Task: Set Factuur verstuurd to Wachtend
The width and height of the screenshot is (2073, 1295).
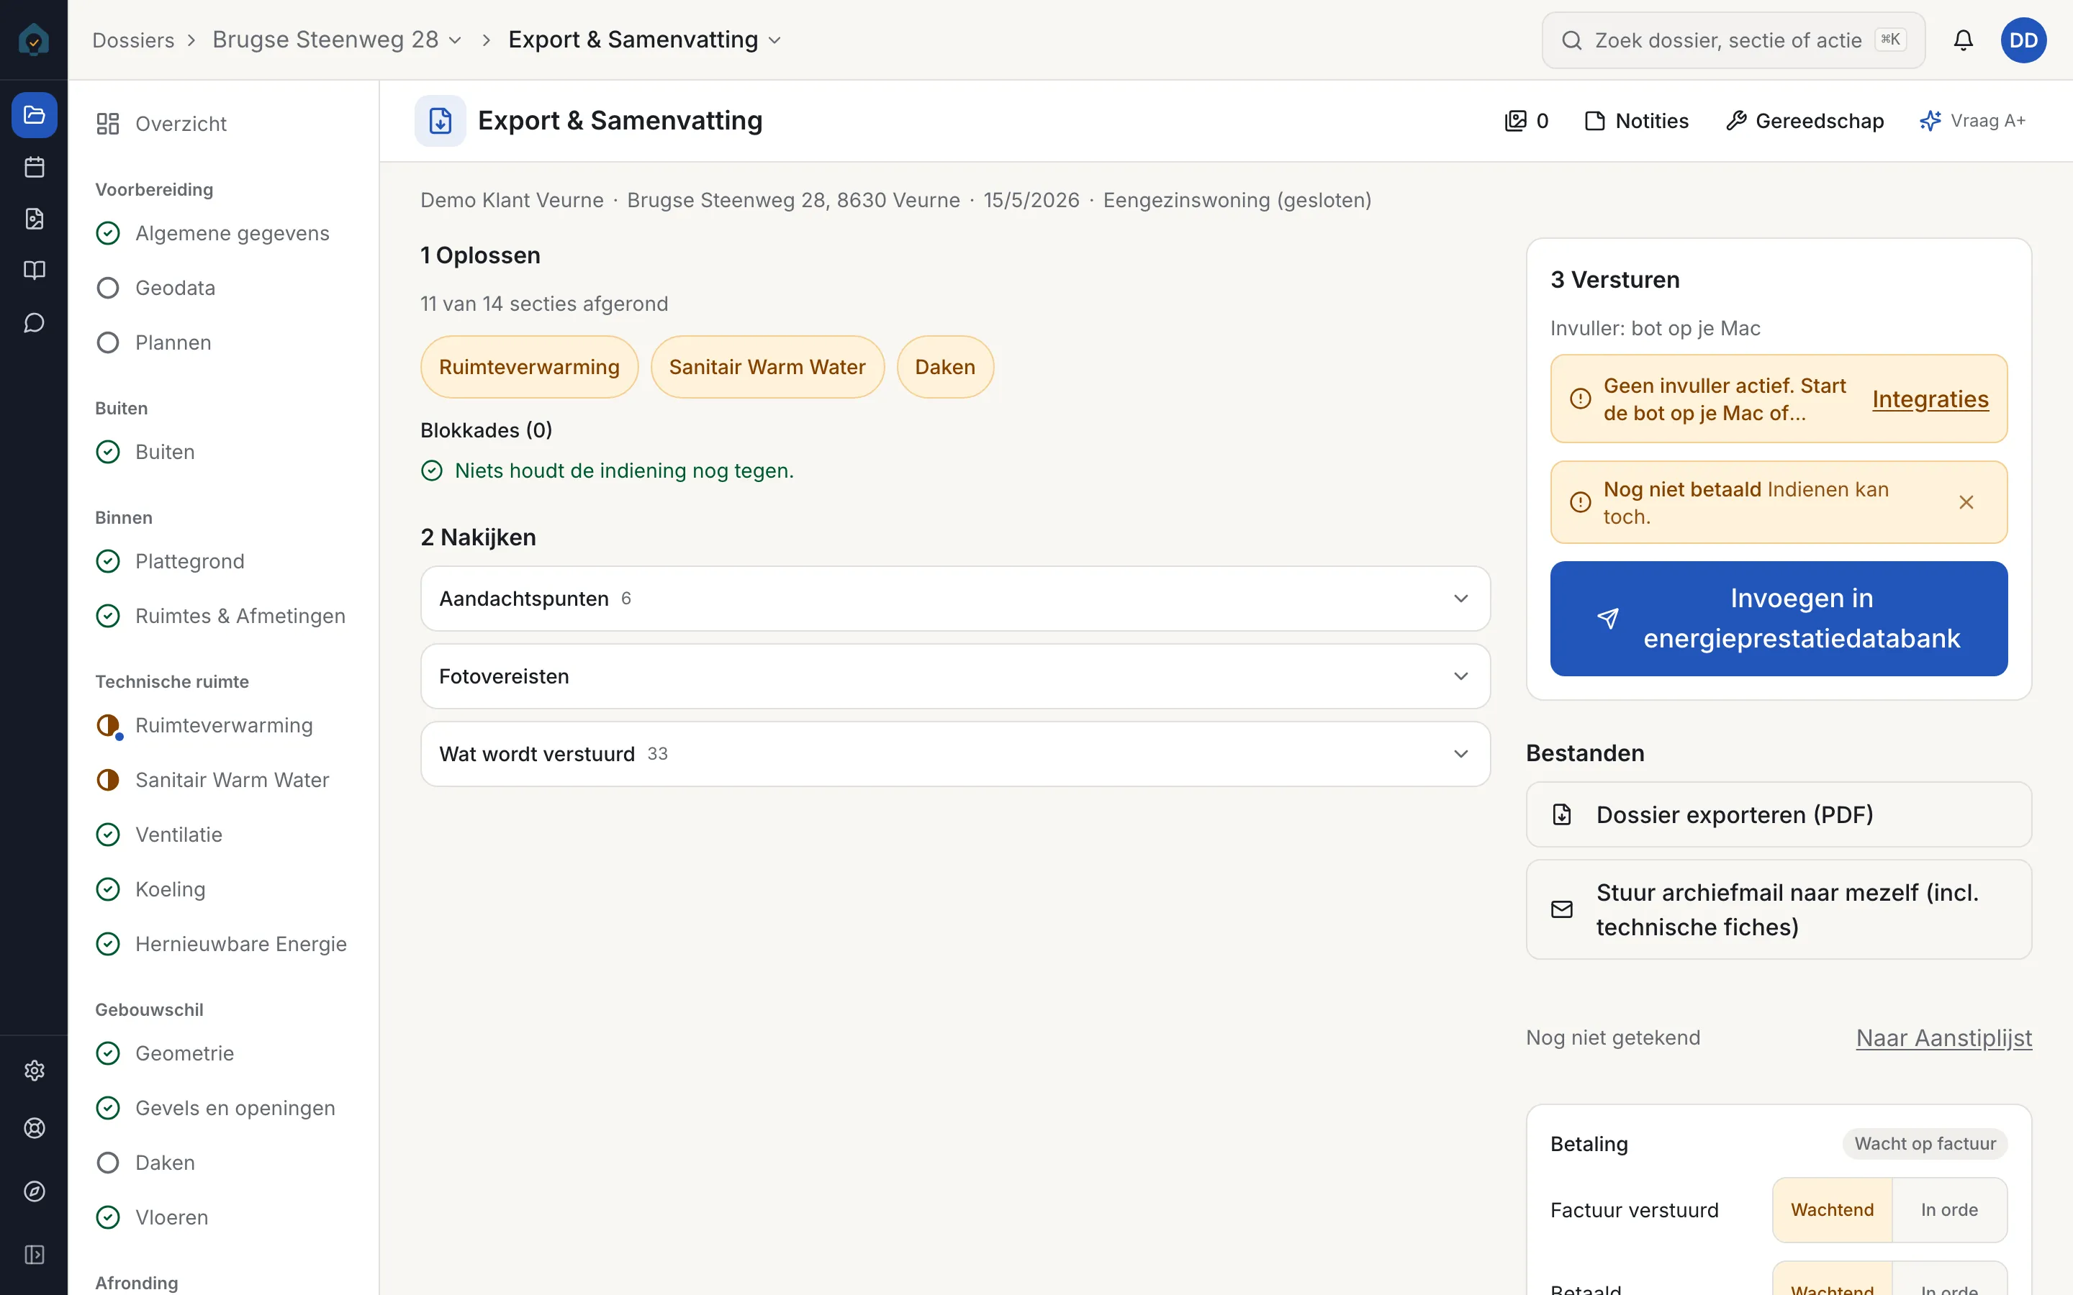Action: 1833,1209
